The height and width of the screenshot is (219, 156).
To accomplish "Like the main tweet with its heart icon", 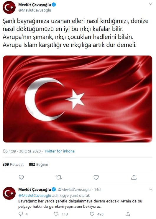I will (x=96, y=177).
